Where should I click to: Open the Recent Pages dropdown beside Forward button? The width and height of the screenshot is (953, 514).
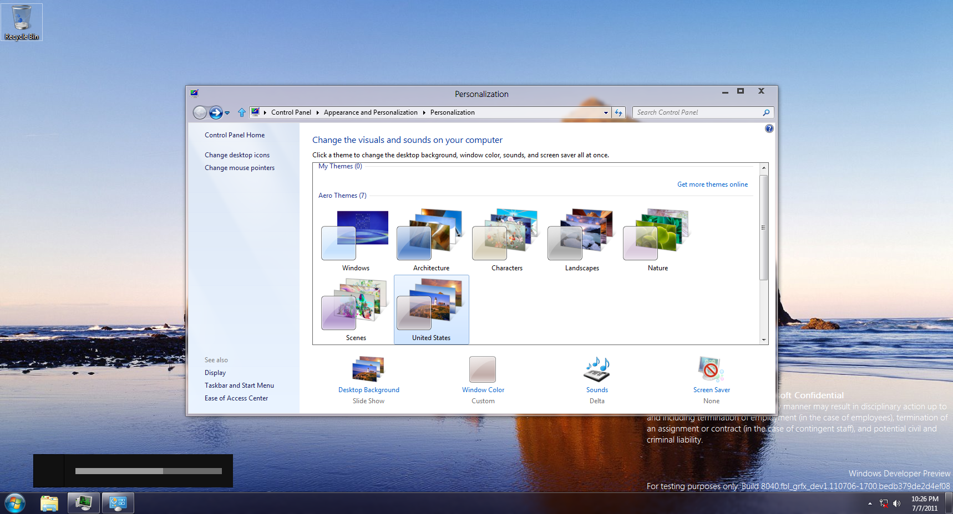[227, 113]
